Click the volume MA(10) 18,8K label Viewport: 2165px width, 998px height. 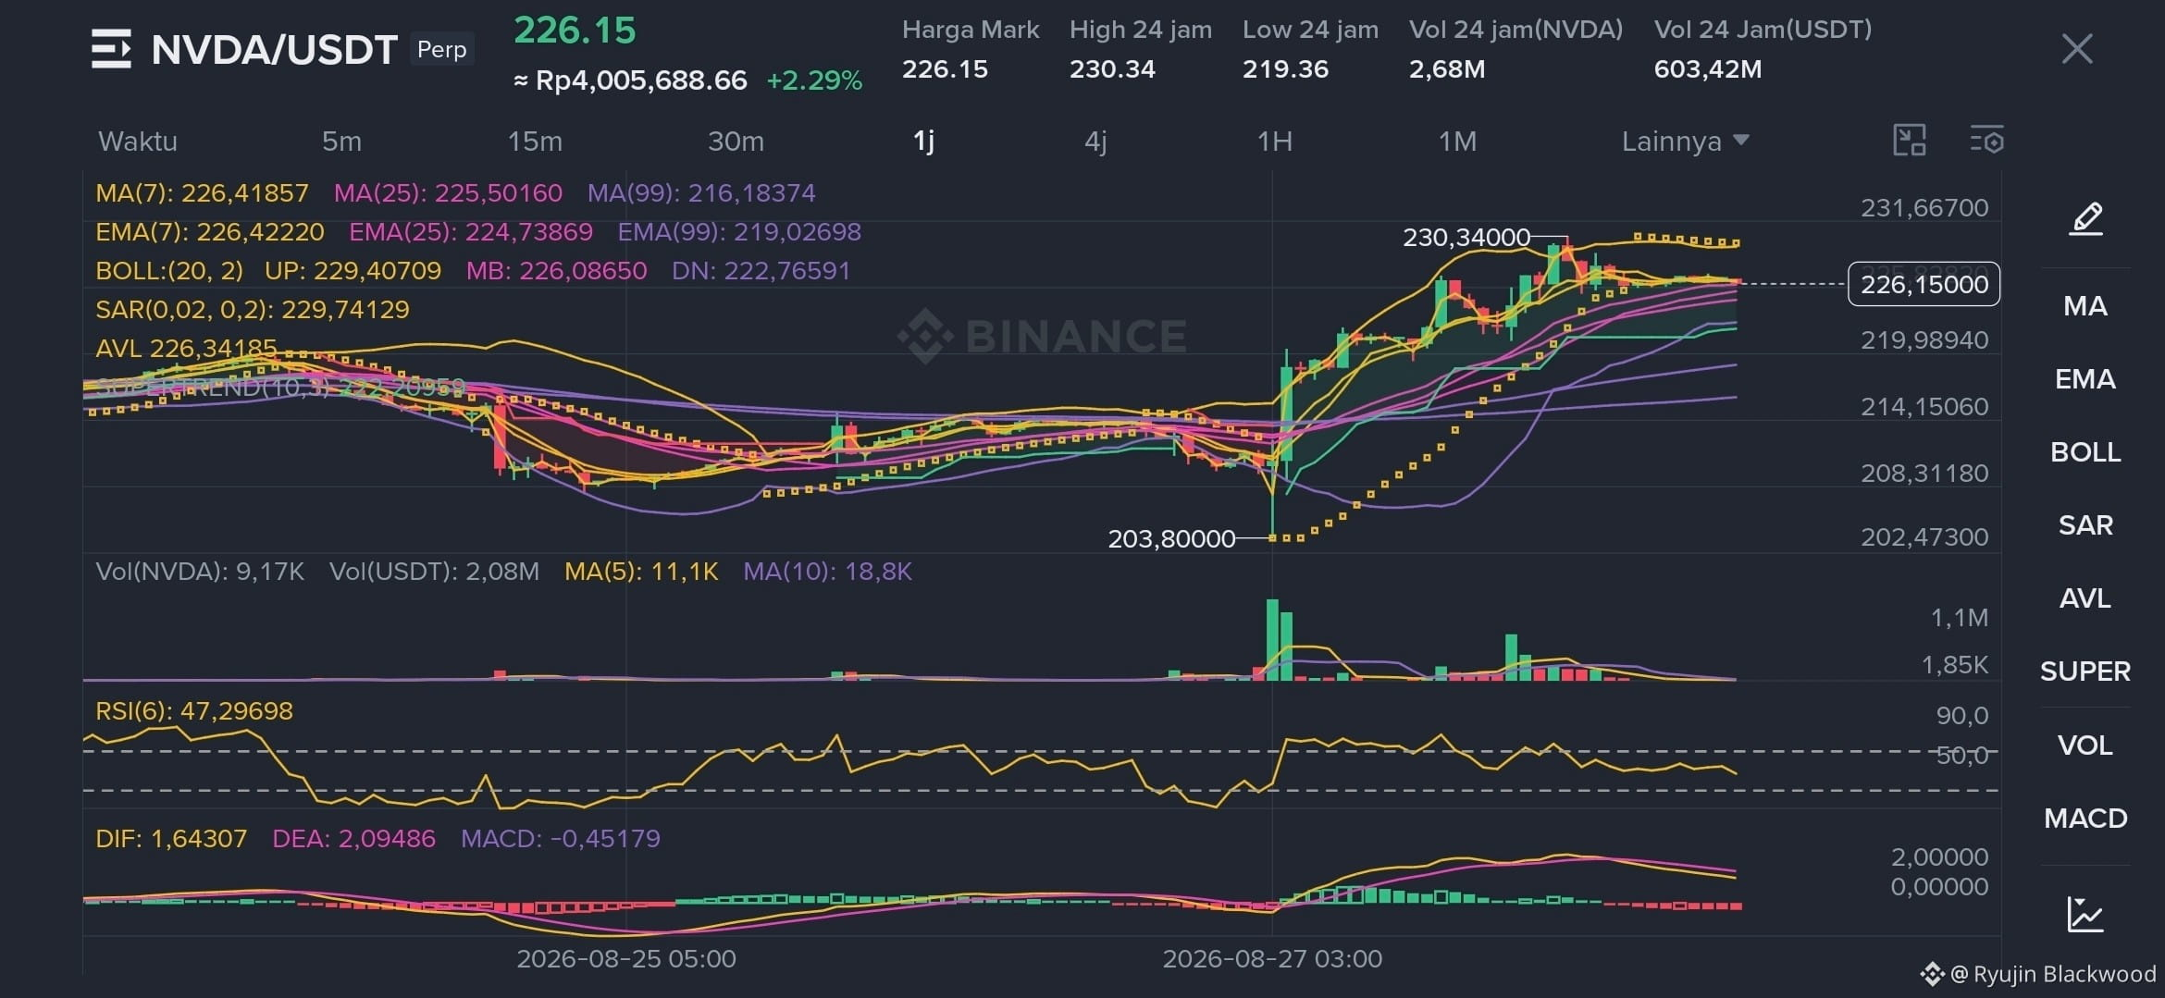[827, 572]
